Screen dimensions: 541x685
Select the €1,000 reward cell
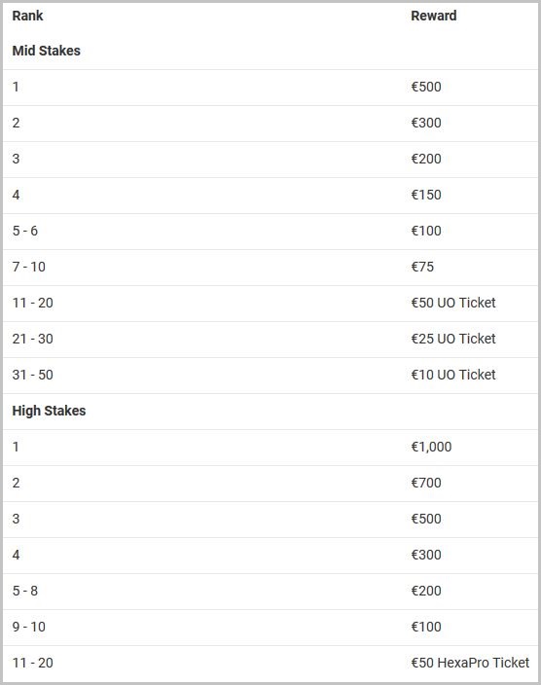[x=431, y=447]
